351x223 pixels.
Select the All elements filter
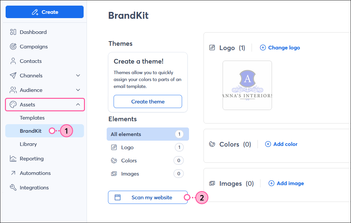pyautogui.click(x=148, y=134)
